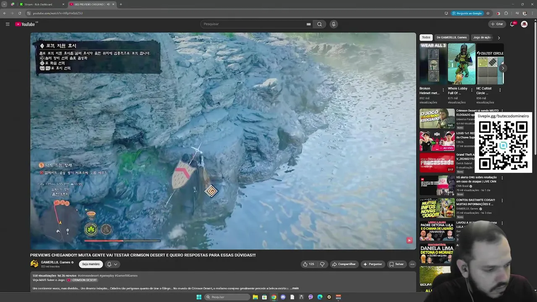Image resolution: width=537 pixels, height=302 pixels.
Task: Start voice search with the microphone icon
Action: [334, 24]
